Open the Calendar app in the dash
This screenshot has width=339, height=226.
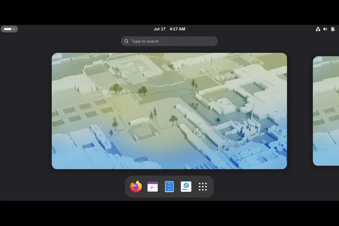click(x=153, y=187)
